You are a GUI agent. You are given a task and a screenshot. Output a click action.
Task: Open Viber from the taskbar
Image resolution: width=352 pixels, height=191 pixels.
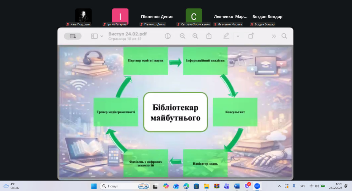click(x=247, y=186)
